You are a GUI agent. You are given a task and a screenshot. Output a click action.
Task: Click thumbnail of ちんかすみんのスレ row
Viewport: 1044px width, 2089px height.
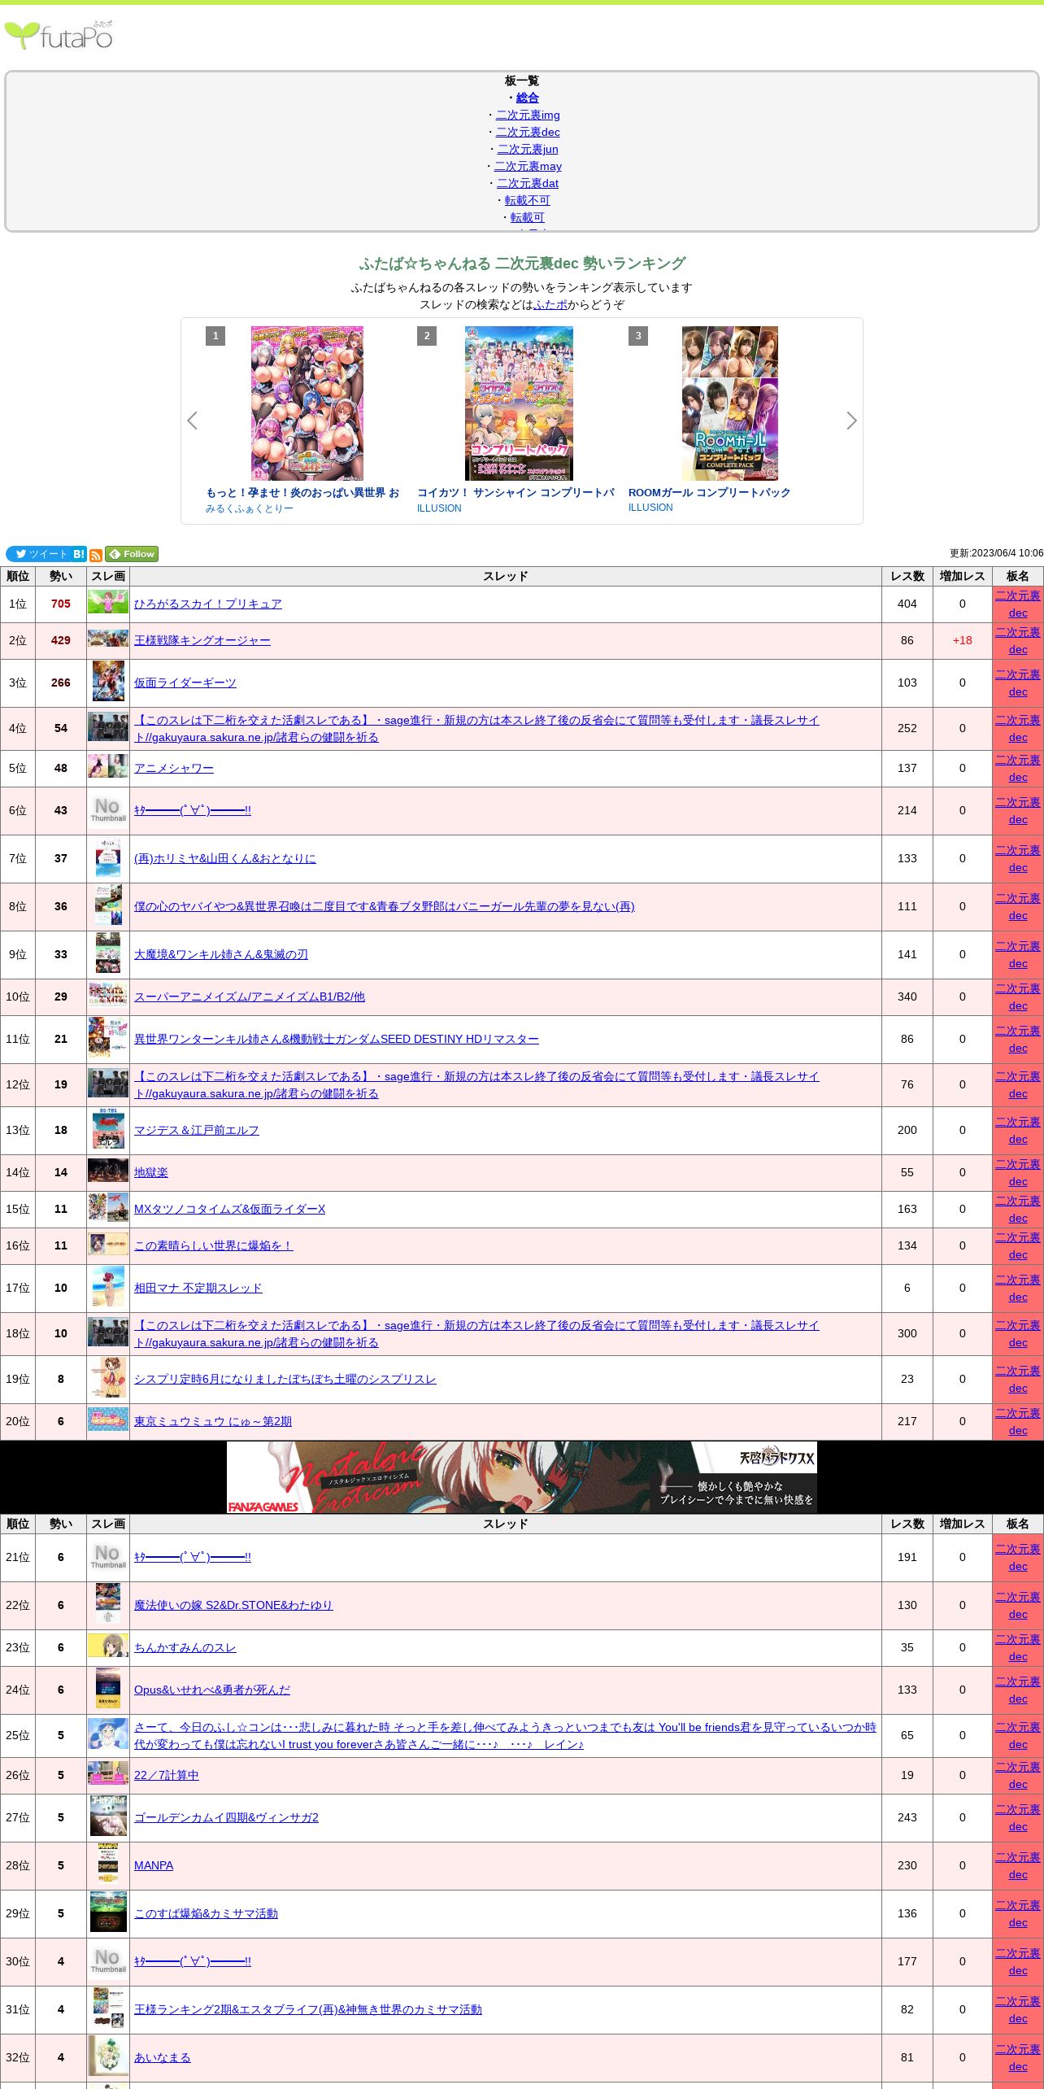tap(108, 1646)
